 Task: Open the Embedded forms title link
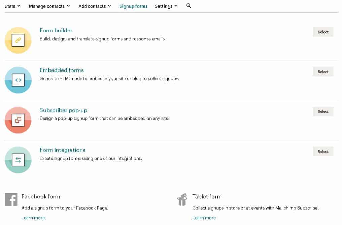click(62, 70)
